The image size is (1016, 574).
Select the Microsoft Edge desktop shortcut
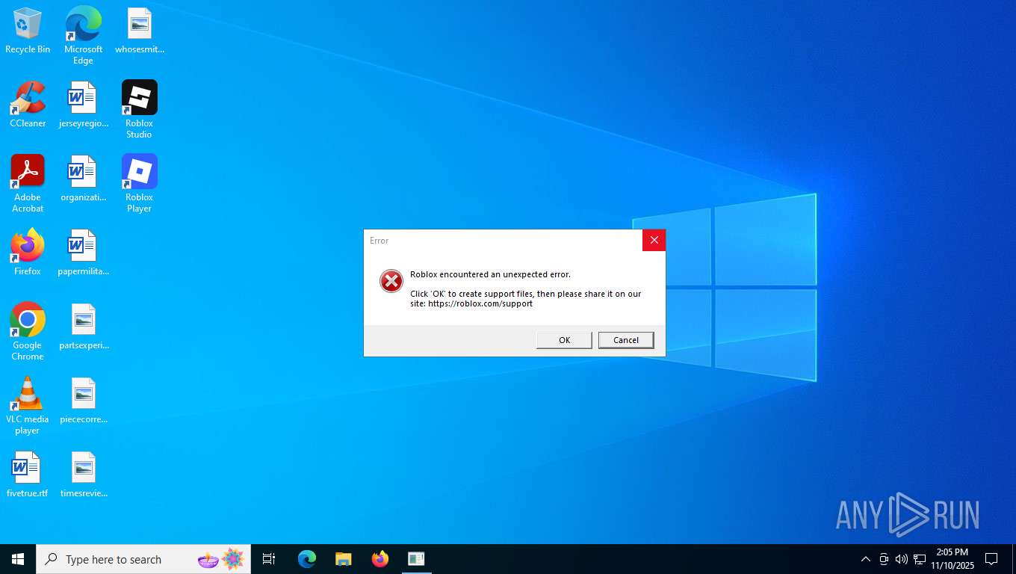(83, 36)
